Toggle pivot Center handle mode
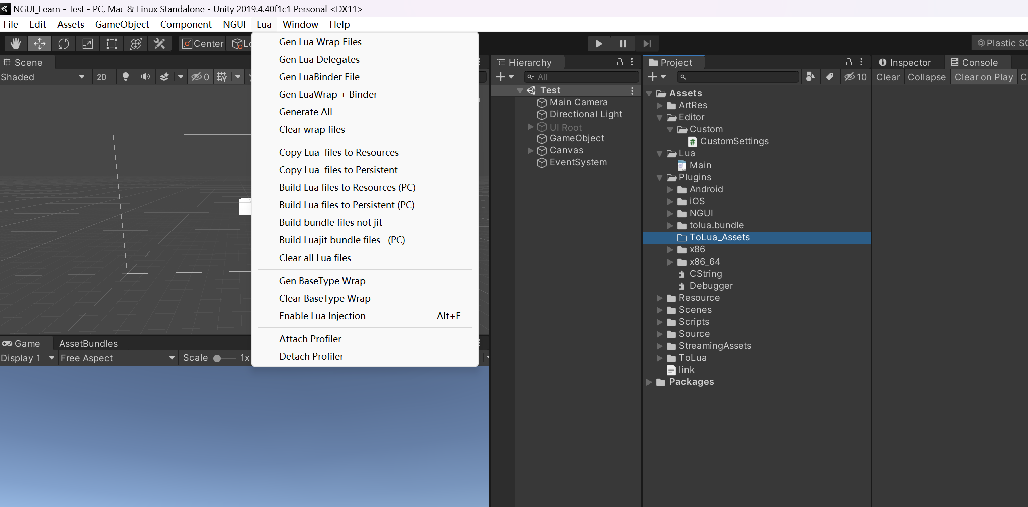This screenshot has height=507, width=1028. (202, 44)
